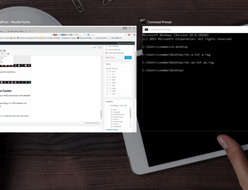Collapse the Format panel arrow

[x=130, y=64]
